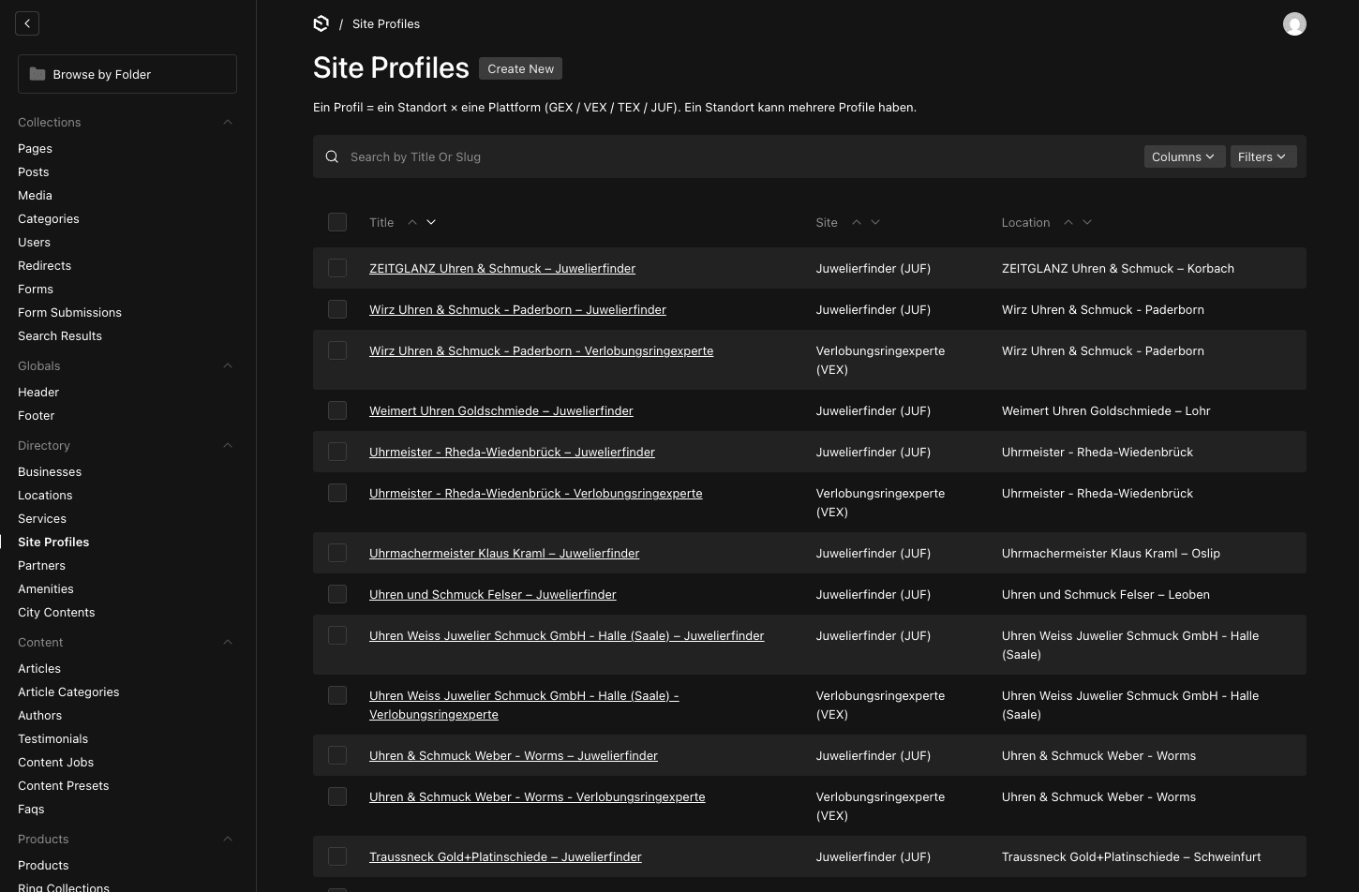Collapse the Products nav group
The image size is (1359, 892).
228,840
